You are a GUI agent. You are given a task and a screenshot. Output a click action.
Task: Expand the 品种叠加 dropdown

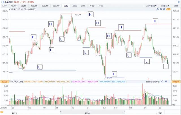pyautogui.click(x=151, y=6)
